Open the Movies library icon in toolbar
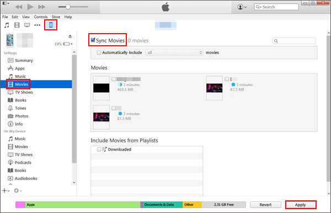The image size is (331, 213). (17, 25)
